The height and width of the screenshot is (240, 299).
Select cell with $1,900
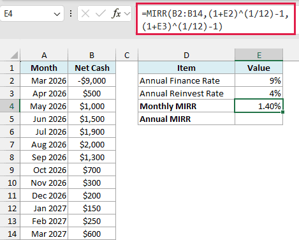click(92, 131)
